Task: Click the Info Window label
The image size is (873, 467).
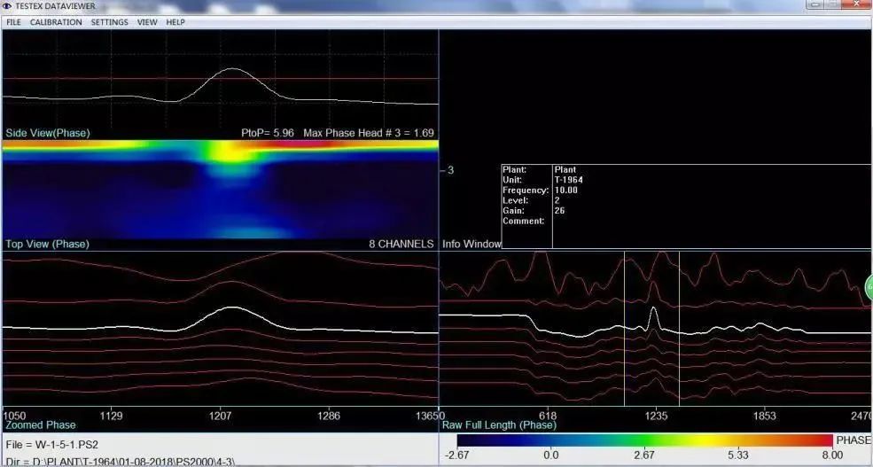Action: 471,244
